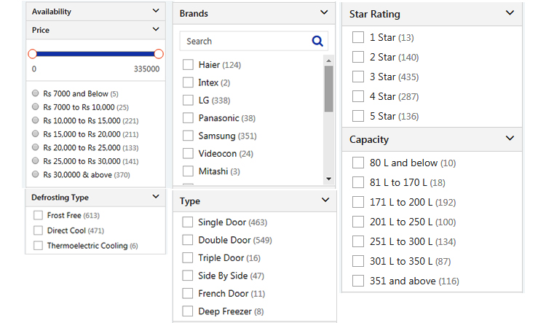This screenshot has height=323, width=546.
Task: Enable the Frost Free filter
Action: [38, 216]
